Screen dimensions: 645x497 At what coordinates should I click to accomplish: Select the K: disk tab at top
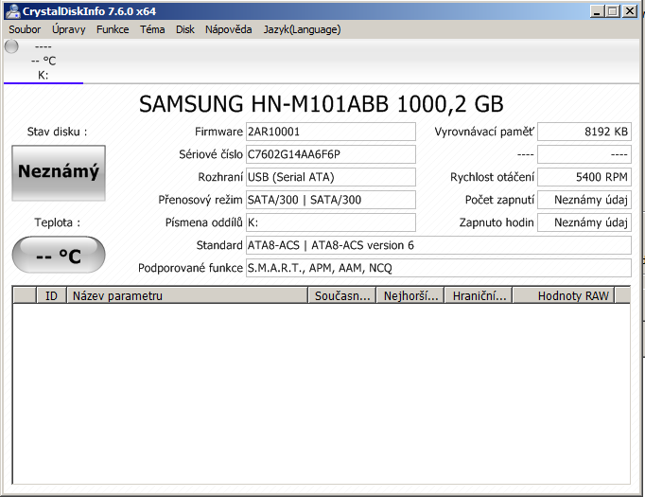[x=43, y=75]
